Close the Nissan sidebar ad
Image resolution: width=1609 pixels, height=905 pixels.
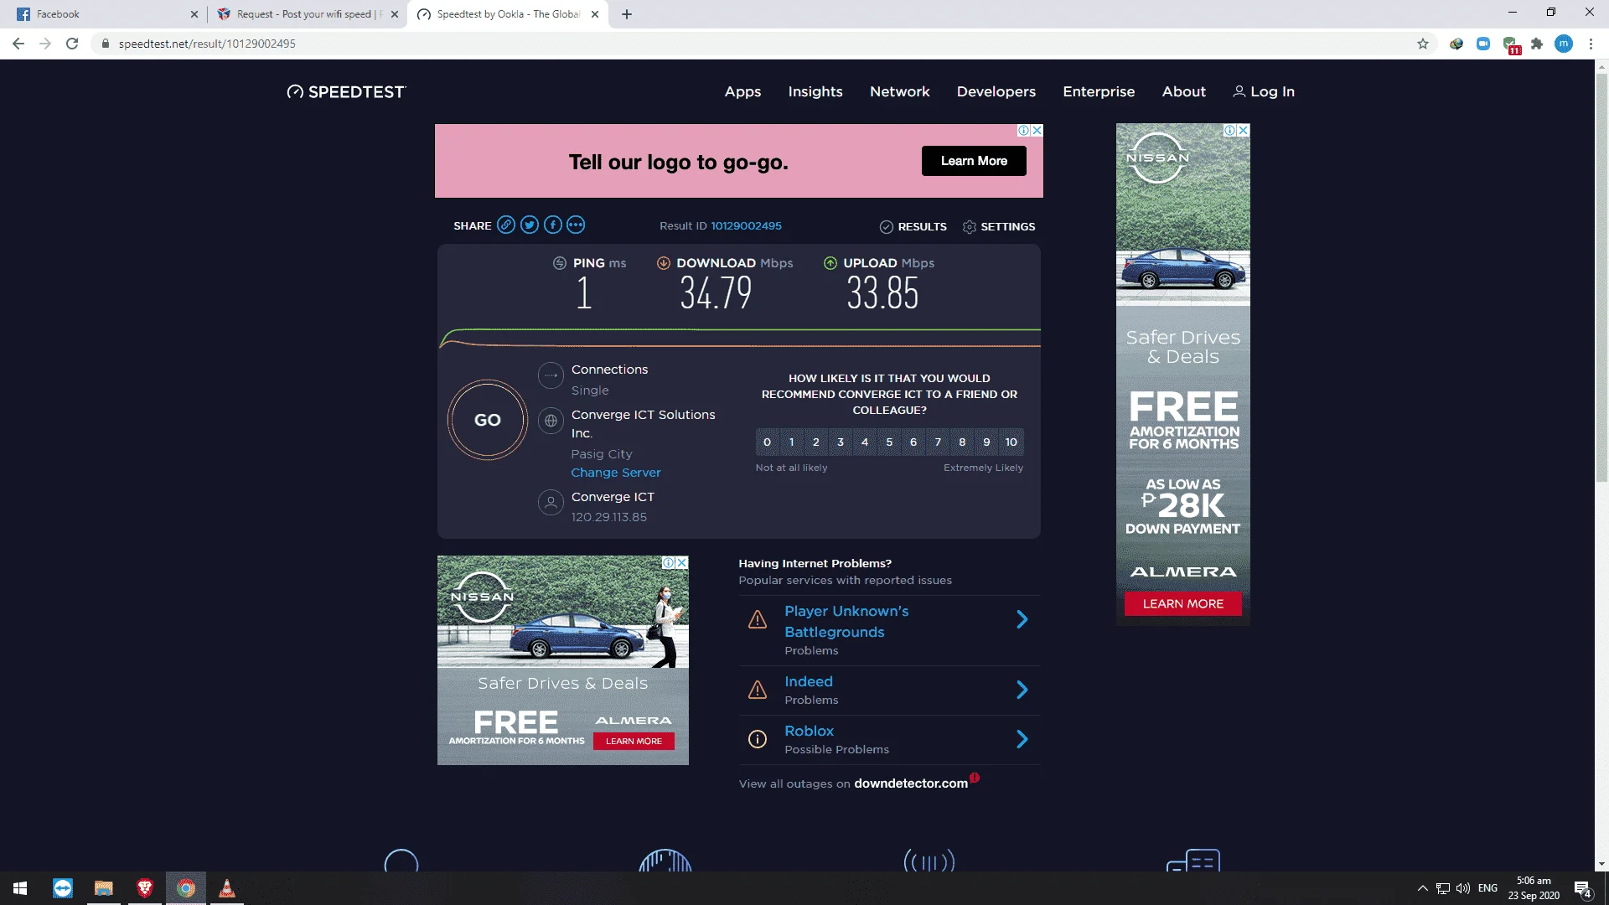(x=1244, y=130)
